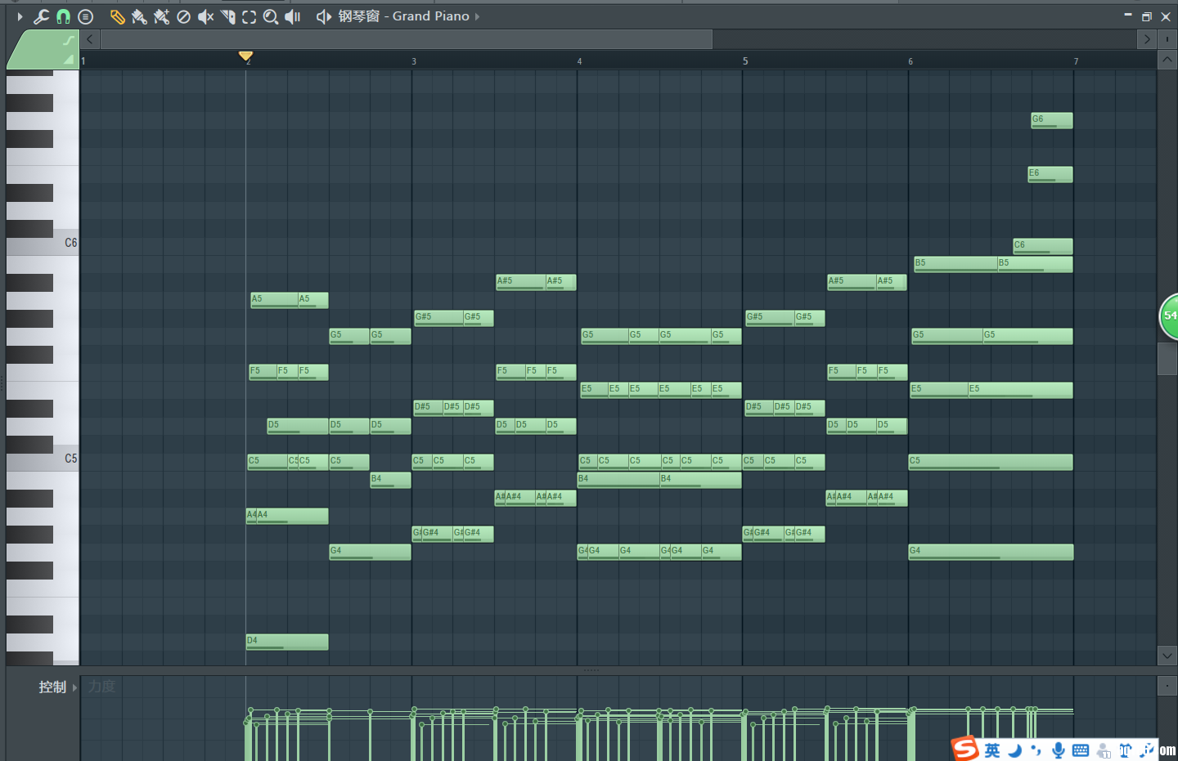
Task: Toggle the portamento switch in the green corner
Action: click(x=69, y=39)
